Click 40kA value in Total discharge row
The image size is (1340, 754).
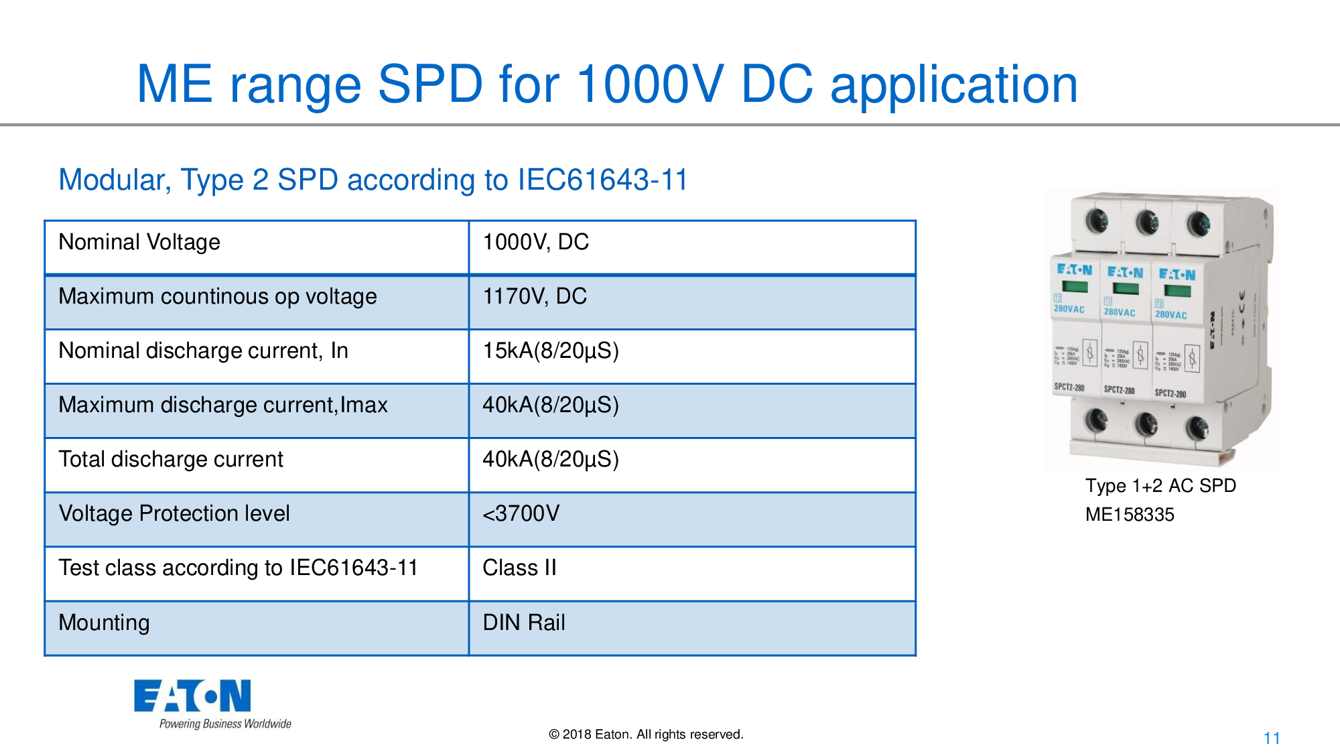[692, 465]
